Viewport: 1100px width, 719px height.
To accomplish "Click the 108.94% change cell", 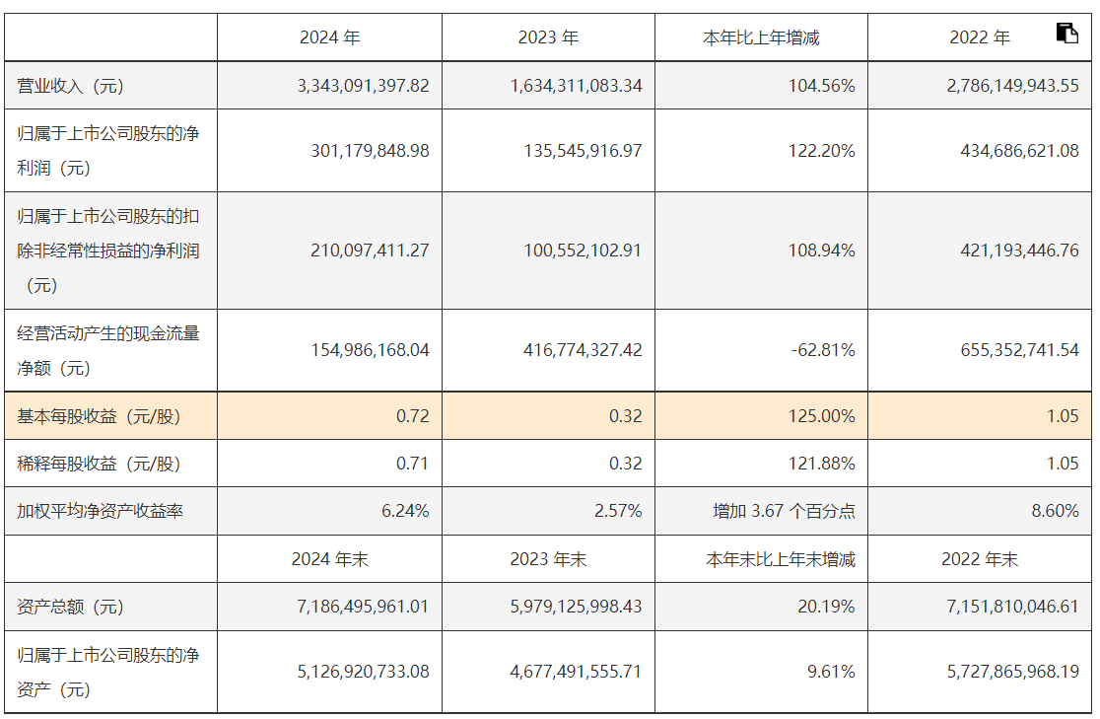I will coord(821,251).
